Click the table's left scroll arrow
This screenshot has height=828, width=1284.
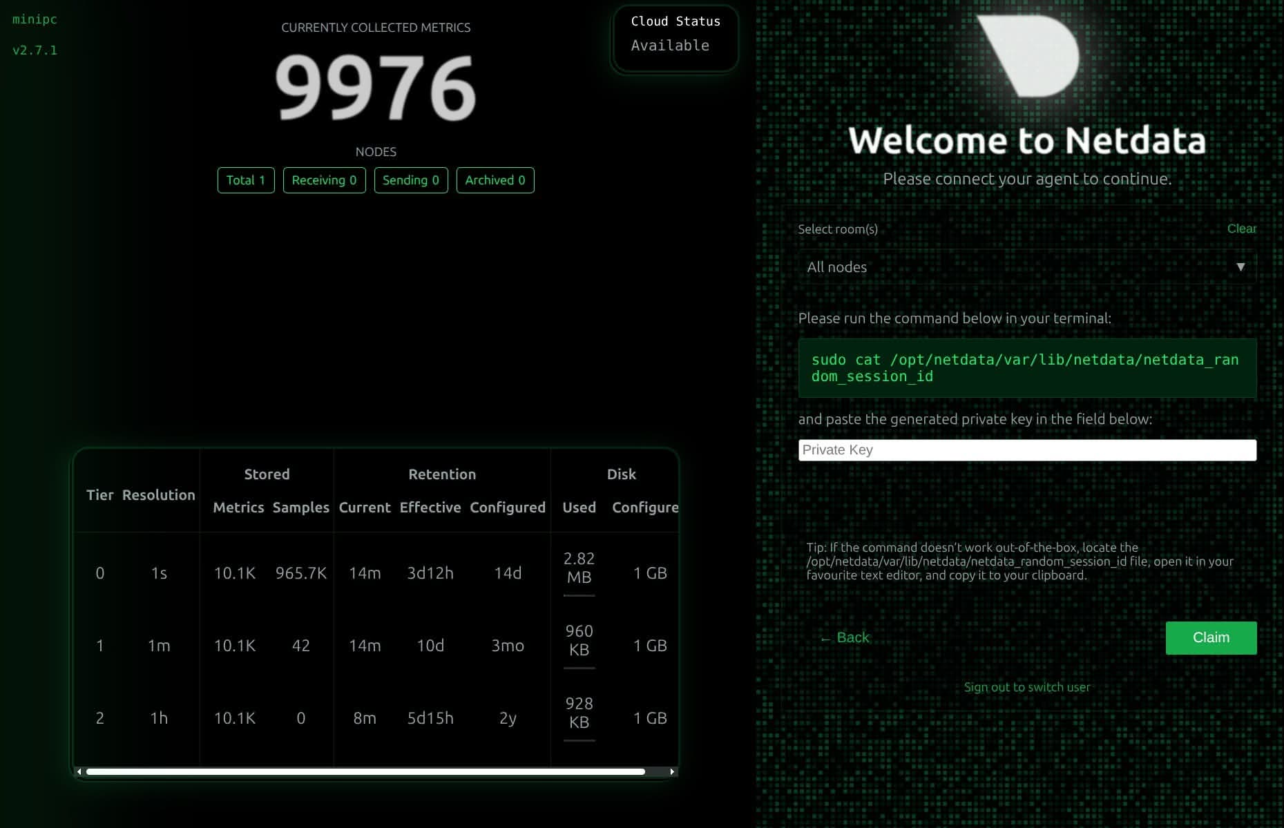(x=79, y=771)
